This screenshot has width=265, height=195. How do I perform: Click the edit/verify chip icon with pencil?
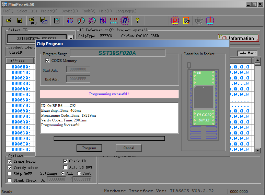(186, 21)
